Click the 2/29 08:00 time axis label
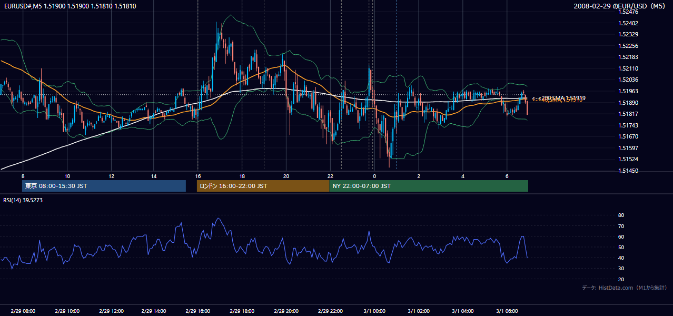673x316 pixels. tap(23, 311)
